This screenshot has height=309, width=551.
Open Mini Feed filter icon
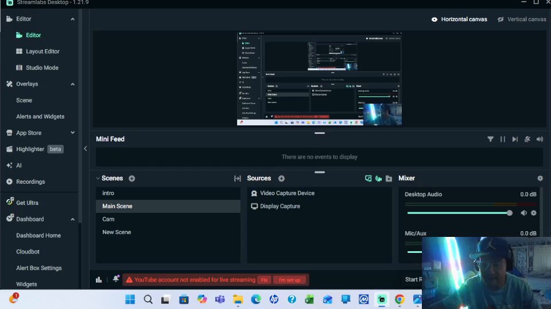click(490, 139)
